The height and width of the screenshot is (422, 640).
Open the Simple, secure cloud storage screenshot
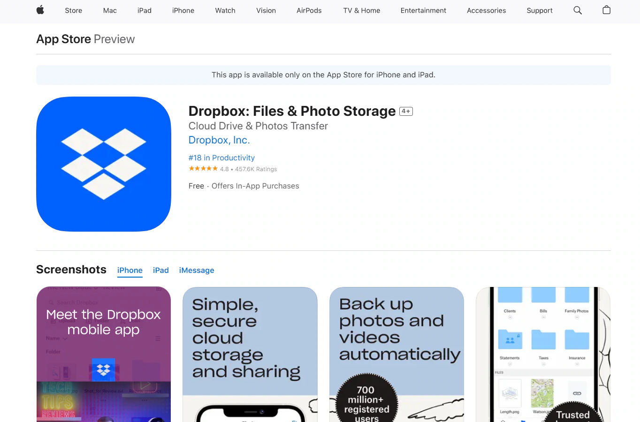pos(250,354)
